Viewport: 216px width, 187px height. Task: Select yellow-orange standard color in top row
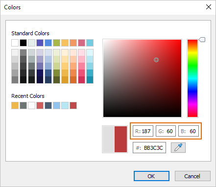pos(65,43)
